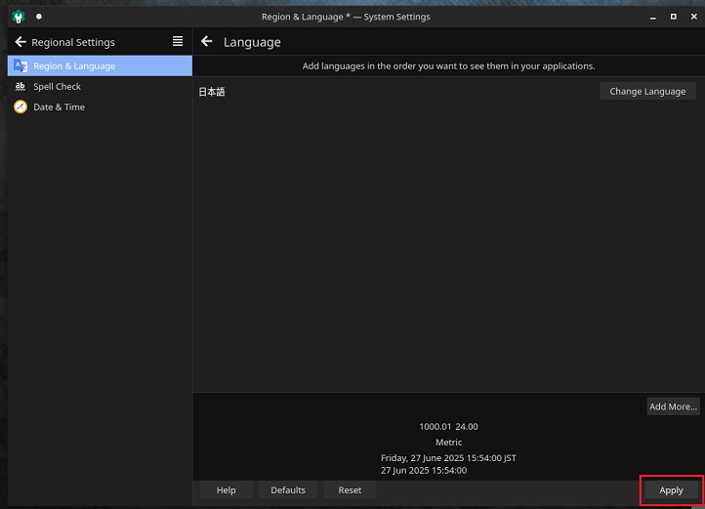Screen dimensions: 705x509
Task: Click the Add More... button
Action: [x=673, y=406]
